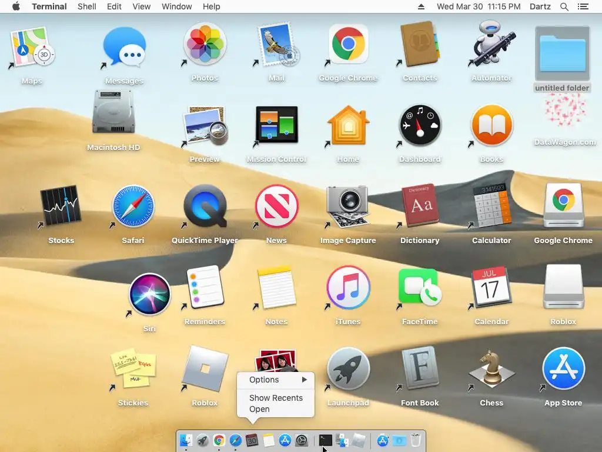Select the Preview app icon
The height and width of the screenshot is (452, 602).
[205, 127]
